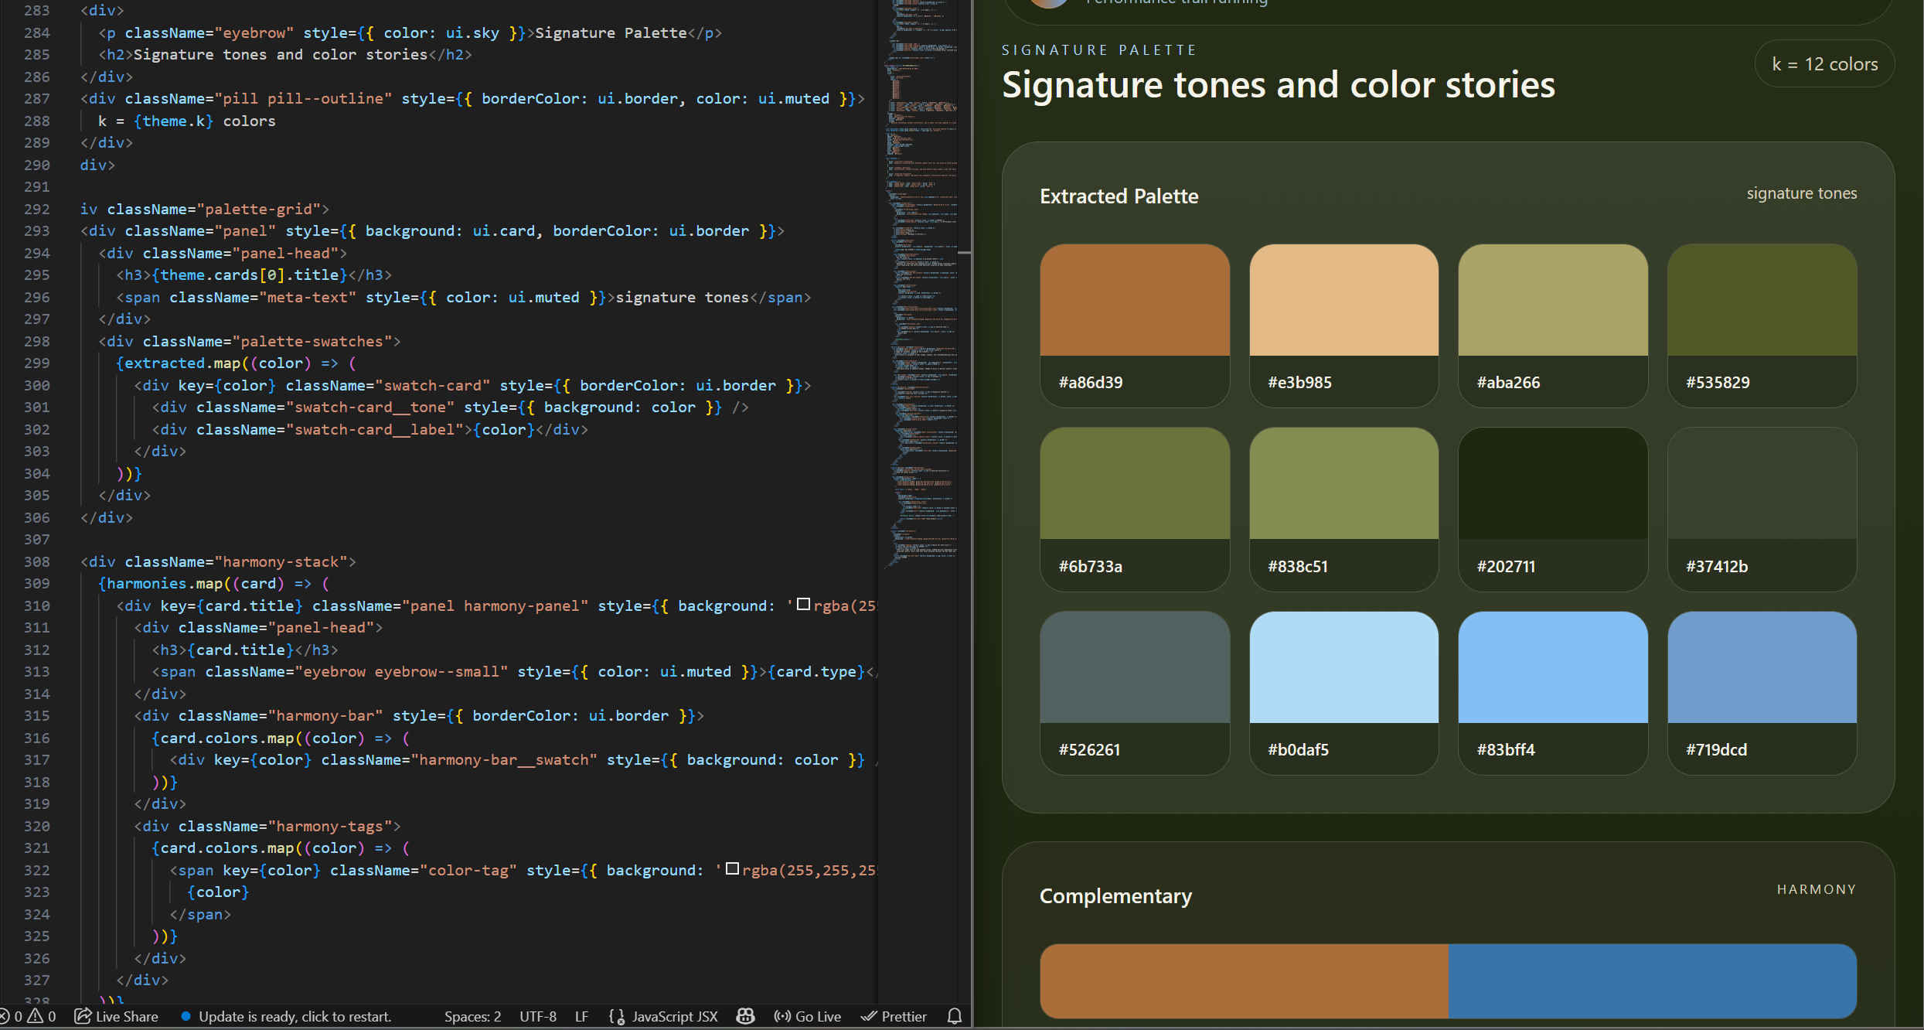This screenshot has height=1030, width=1924.
Task: Place cursor on line number 299
Action: click(37, 363)
